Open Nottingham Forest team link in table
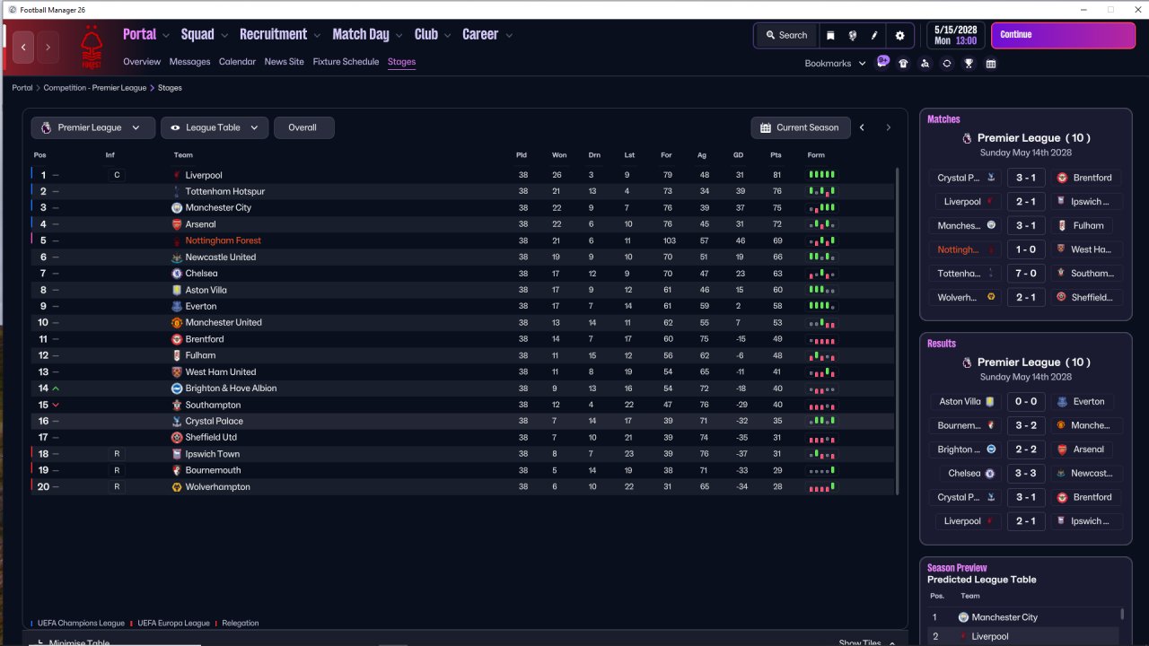The height and width of the screenshot is (646, 1149). click(224, 240)
